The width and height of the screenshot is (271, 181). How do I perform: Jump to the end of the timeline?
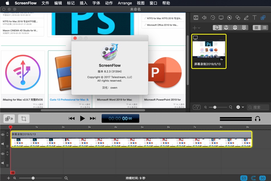point(93,118)
